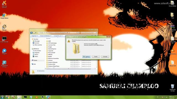Click the Cancelar button in the dialog
The image size is (177, 99).
point(105,57)
